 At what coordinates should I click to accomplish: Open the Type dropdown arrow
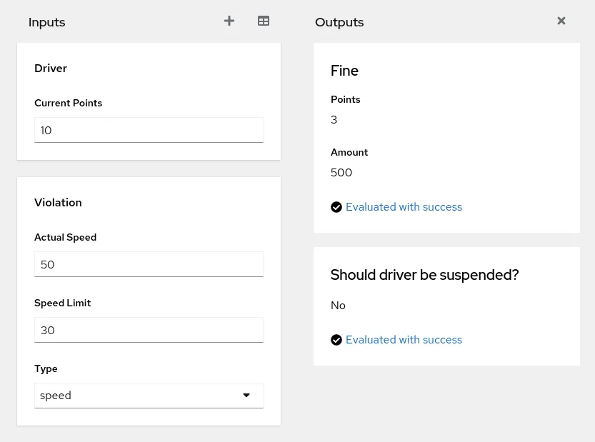coord(246,396)
